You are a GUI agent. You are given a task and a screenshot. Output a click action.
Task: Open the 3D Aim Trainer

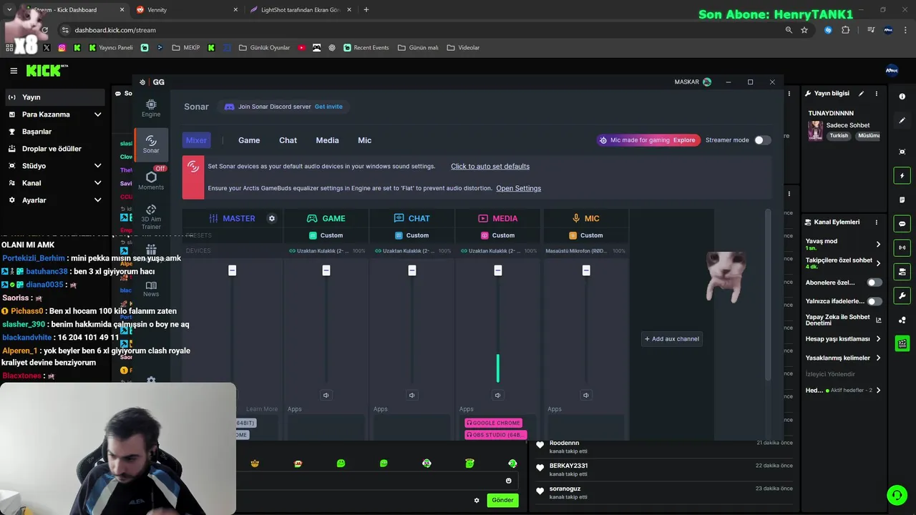click(151, 217)
